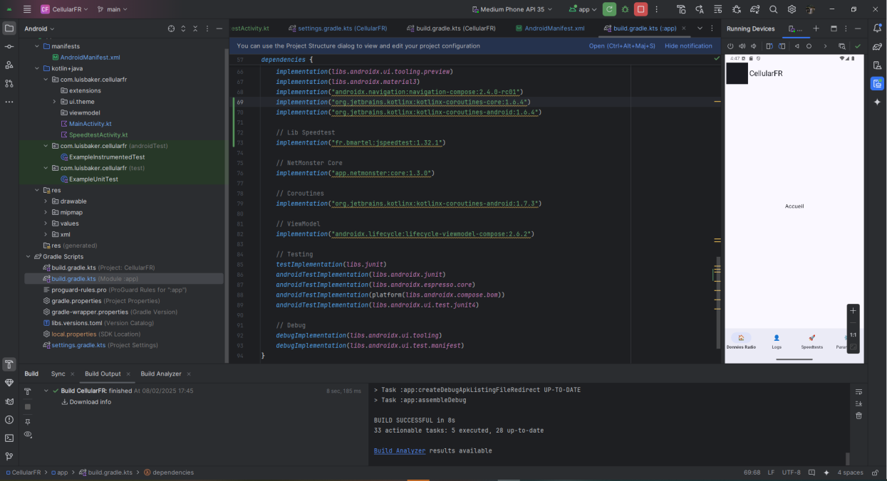Open Logcat tool window in left sidebar
This screenshot has height=481, width=887.
click(9, 401)
